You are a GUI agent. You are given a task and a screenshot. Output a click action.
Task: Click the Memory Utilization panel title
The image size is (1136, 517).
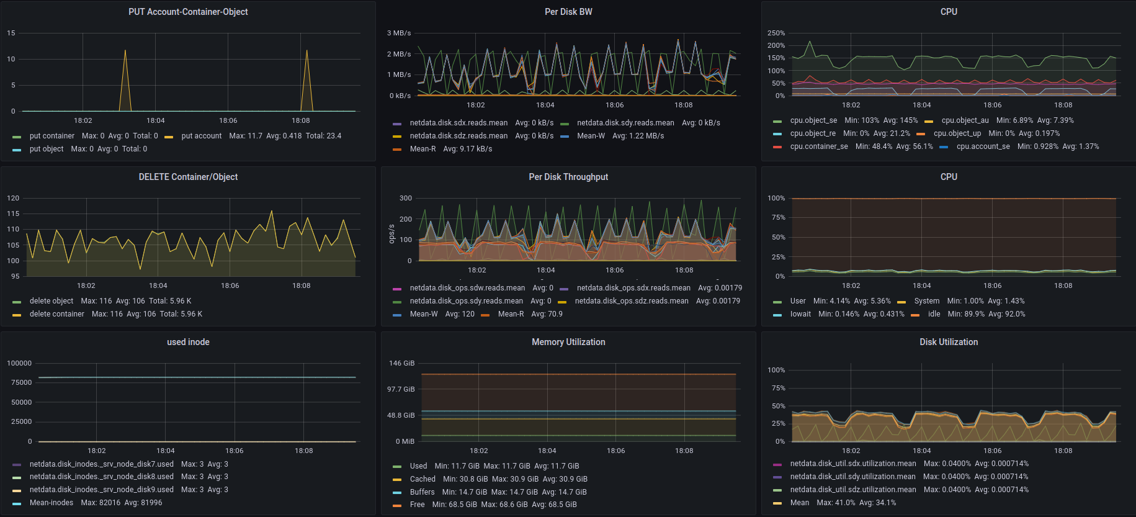point(568,342)
